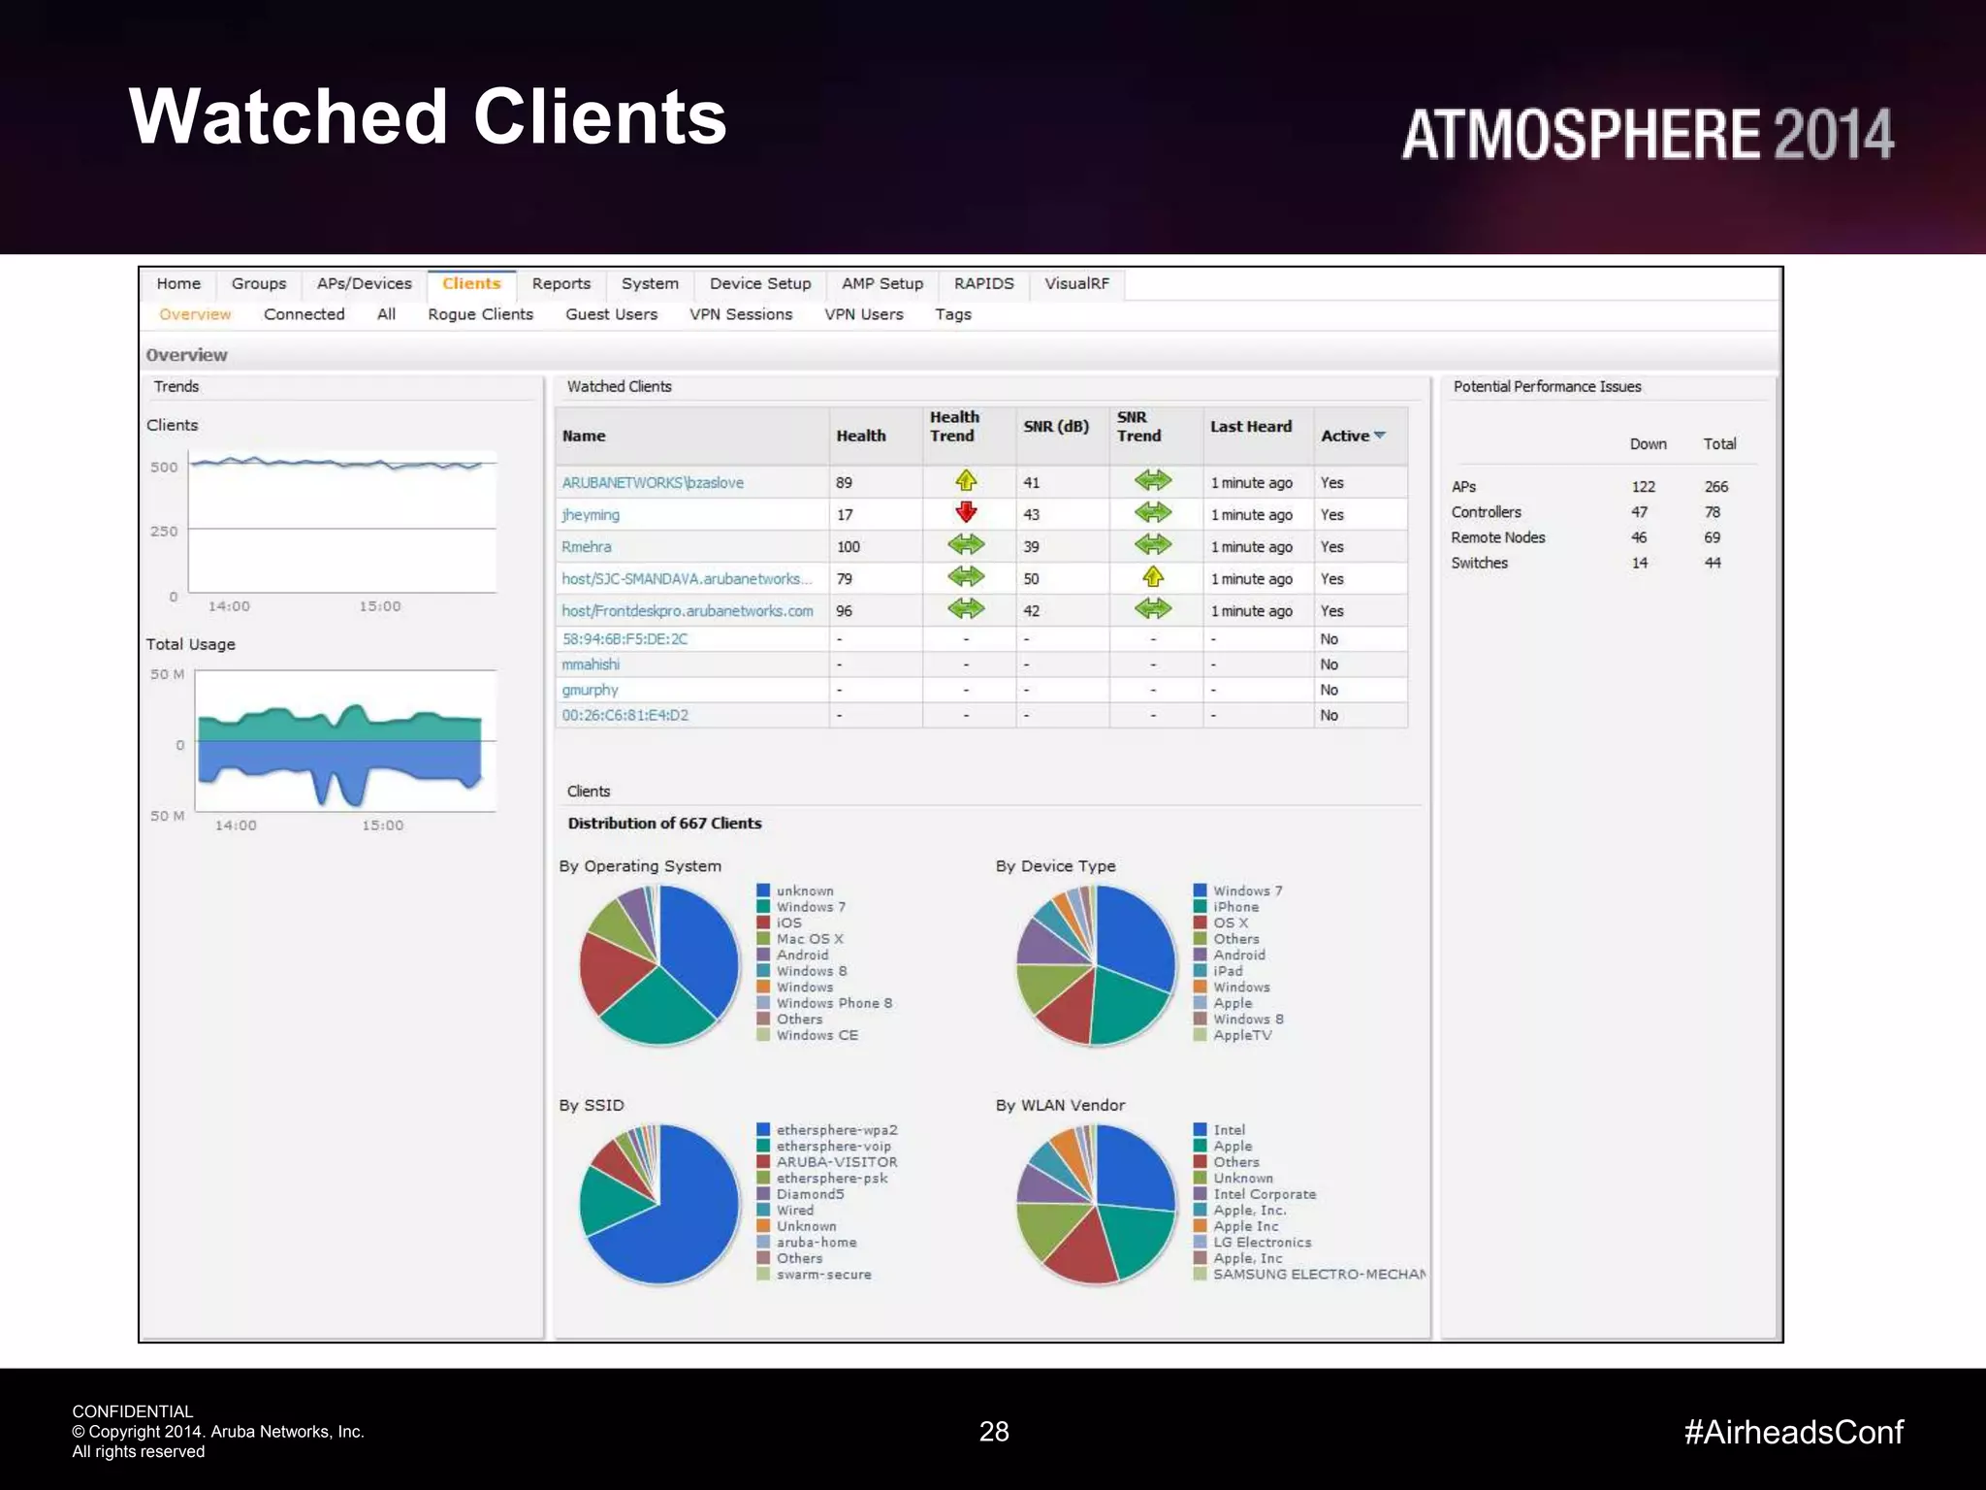
Task: Open the AMP Setup tab
Action: tap(882, 283)
